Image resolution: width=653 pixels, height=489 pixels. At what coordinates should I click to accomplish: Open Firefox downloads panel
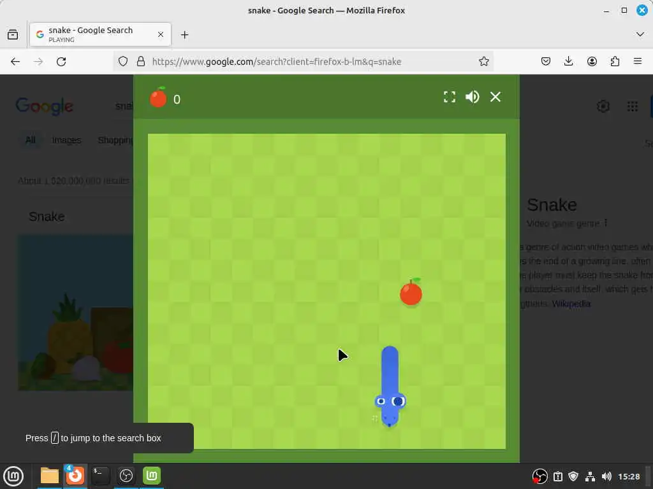pyautogui.click(x=568, y=62)
